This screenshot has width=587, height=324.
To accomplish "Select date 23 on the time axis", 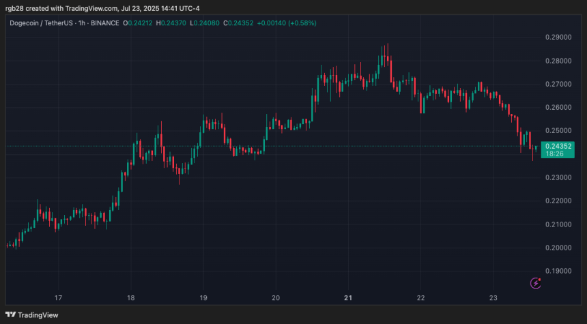I will [493, 297].
